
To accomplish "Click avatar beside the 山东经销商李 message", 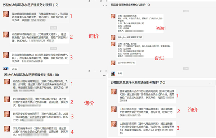I will point(114,109).
